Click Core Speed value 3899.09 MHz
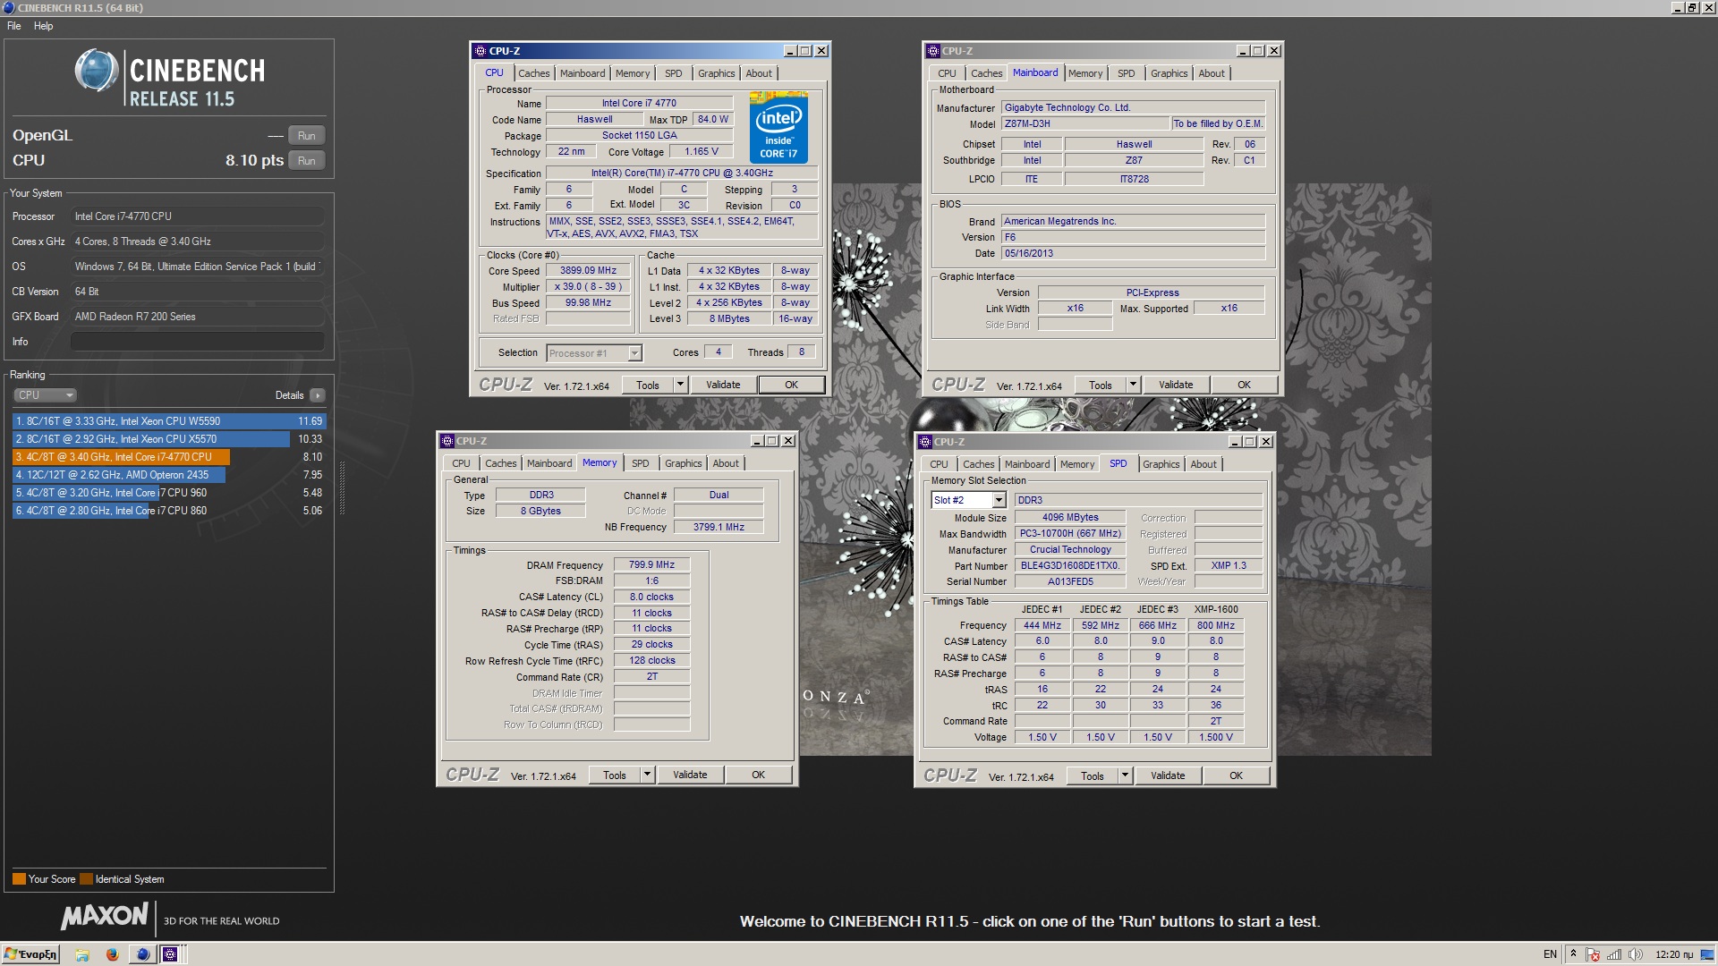1718x966 pixels. (588, 271)
